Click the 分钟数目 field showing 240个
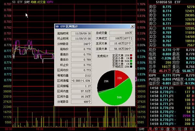The image size is (195, 131). (81, 44)
